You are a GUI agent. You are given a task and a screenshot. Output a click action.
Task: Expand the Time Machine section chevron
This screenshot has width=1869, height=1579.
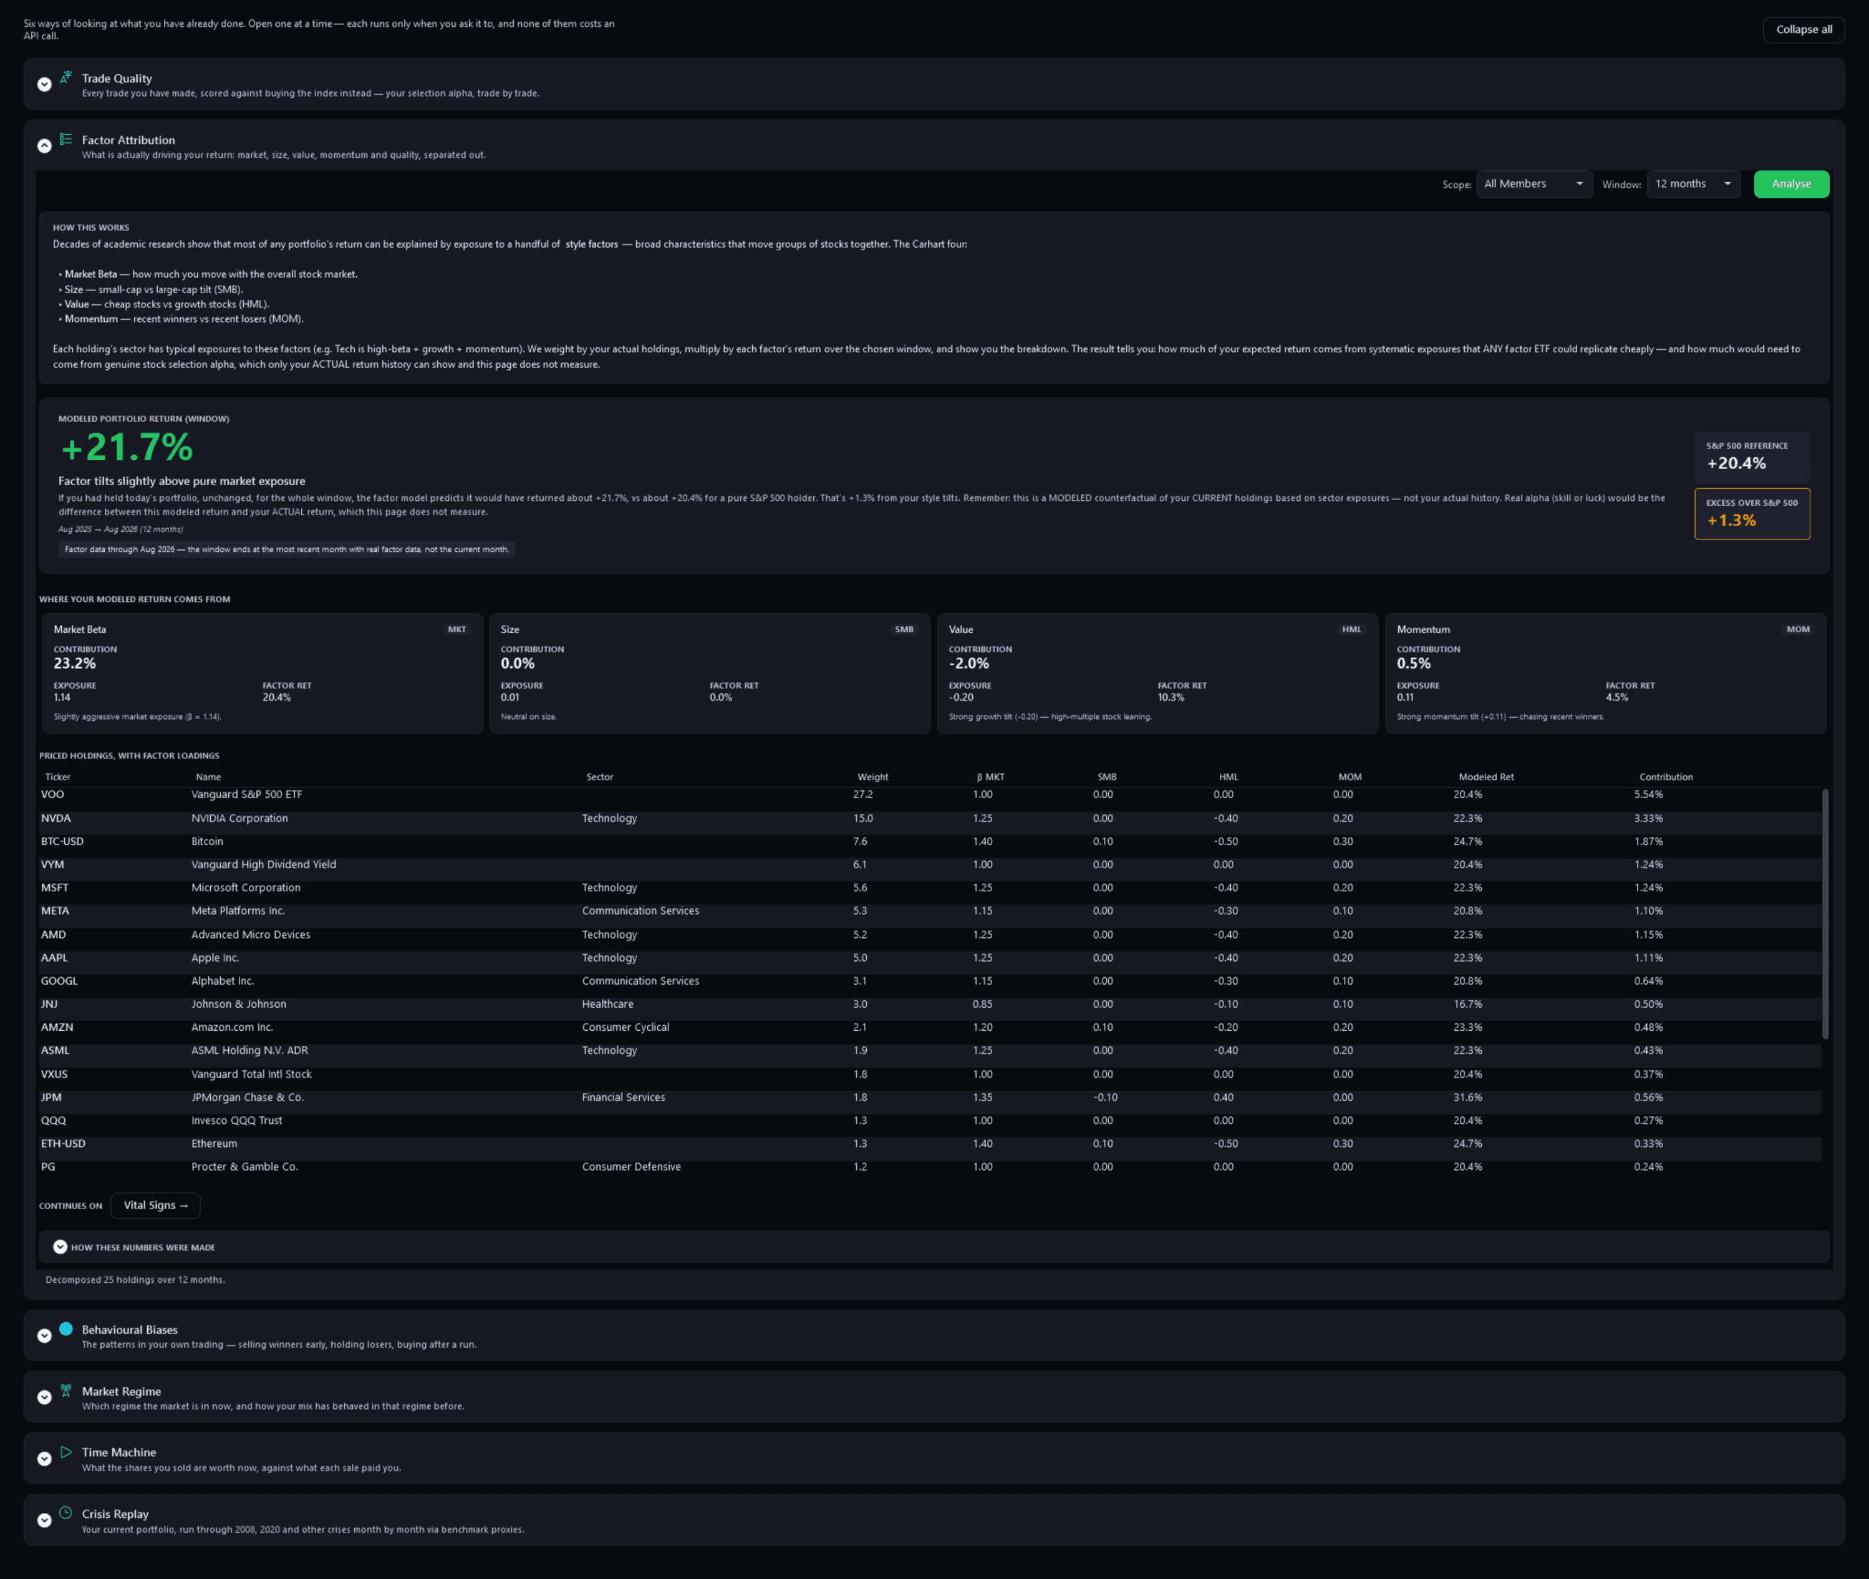pos(44,1459)
